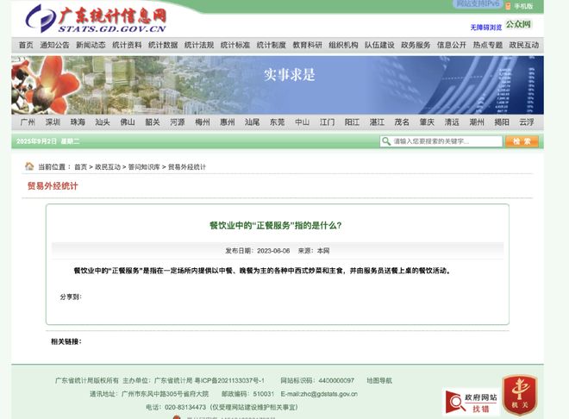Select the 广州 city tab
Viewport: 569px width, 419px height.
tap(28, 122)
